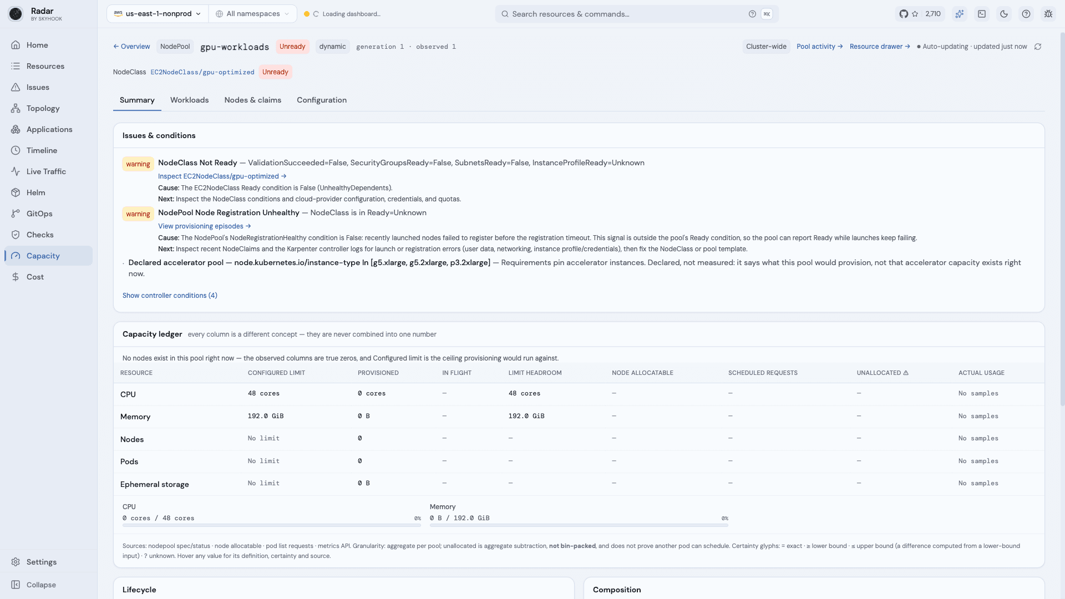Open Live Traffic in the sidebar
The image size is (1065, 599).
pos(48,171)
